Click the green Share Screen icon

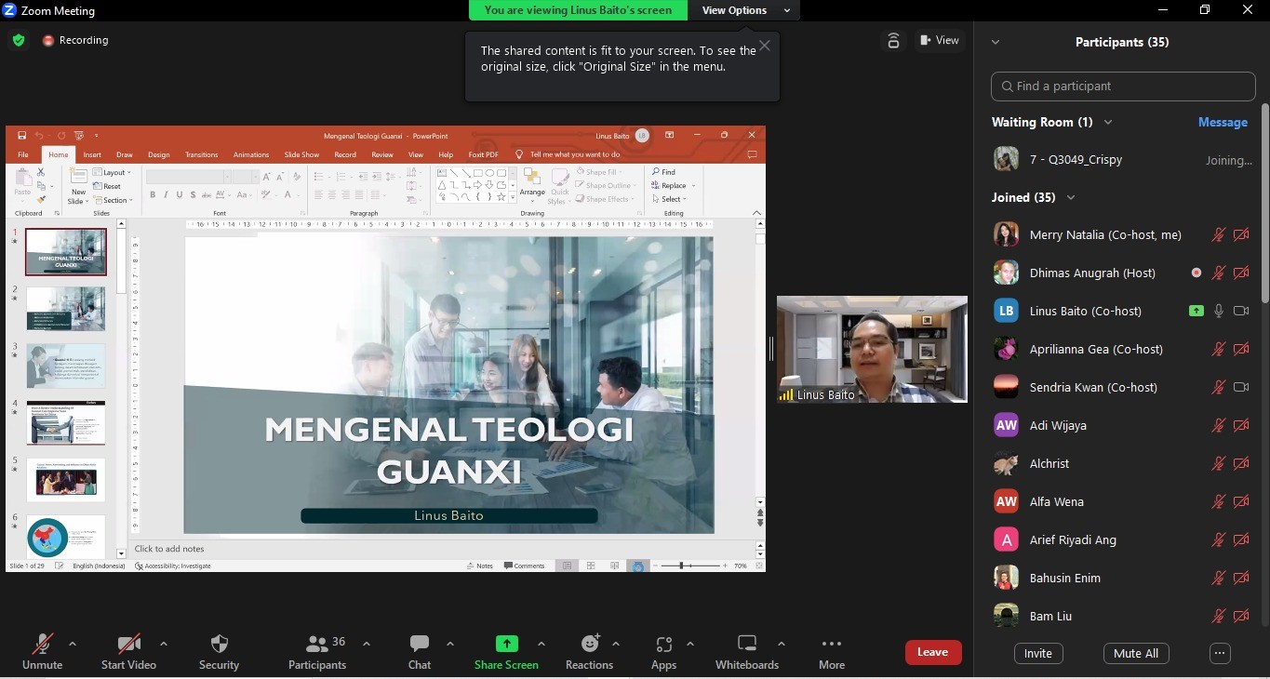506,644
